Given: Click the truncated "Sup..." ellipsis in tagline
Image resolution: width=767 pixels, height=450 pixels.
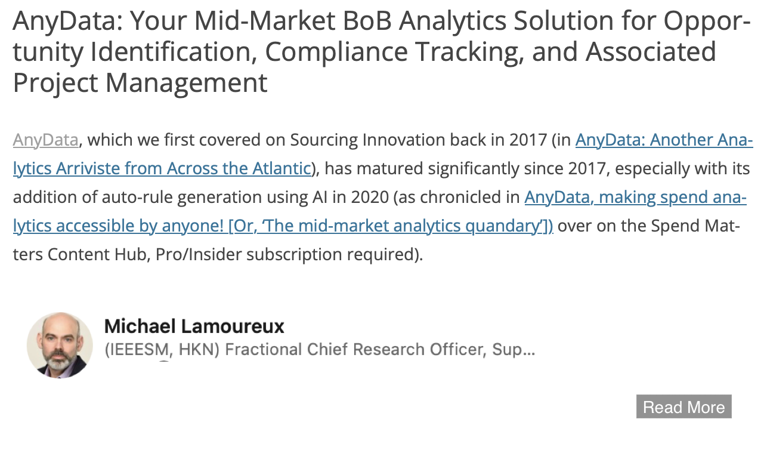Looking at the screenshot, I should pos(514,349).
